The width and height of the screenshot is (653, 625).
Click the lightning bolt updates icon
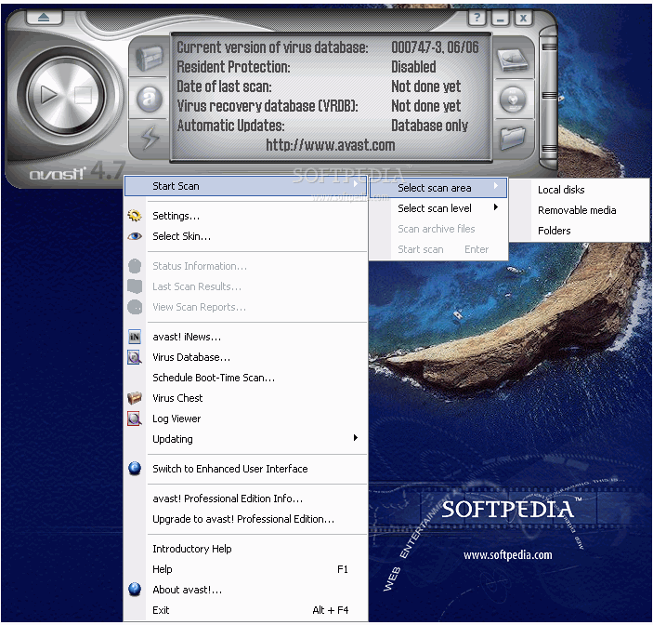click(x=150, y=137)
